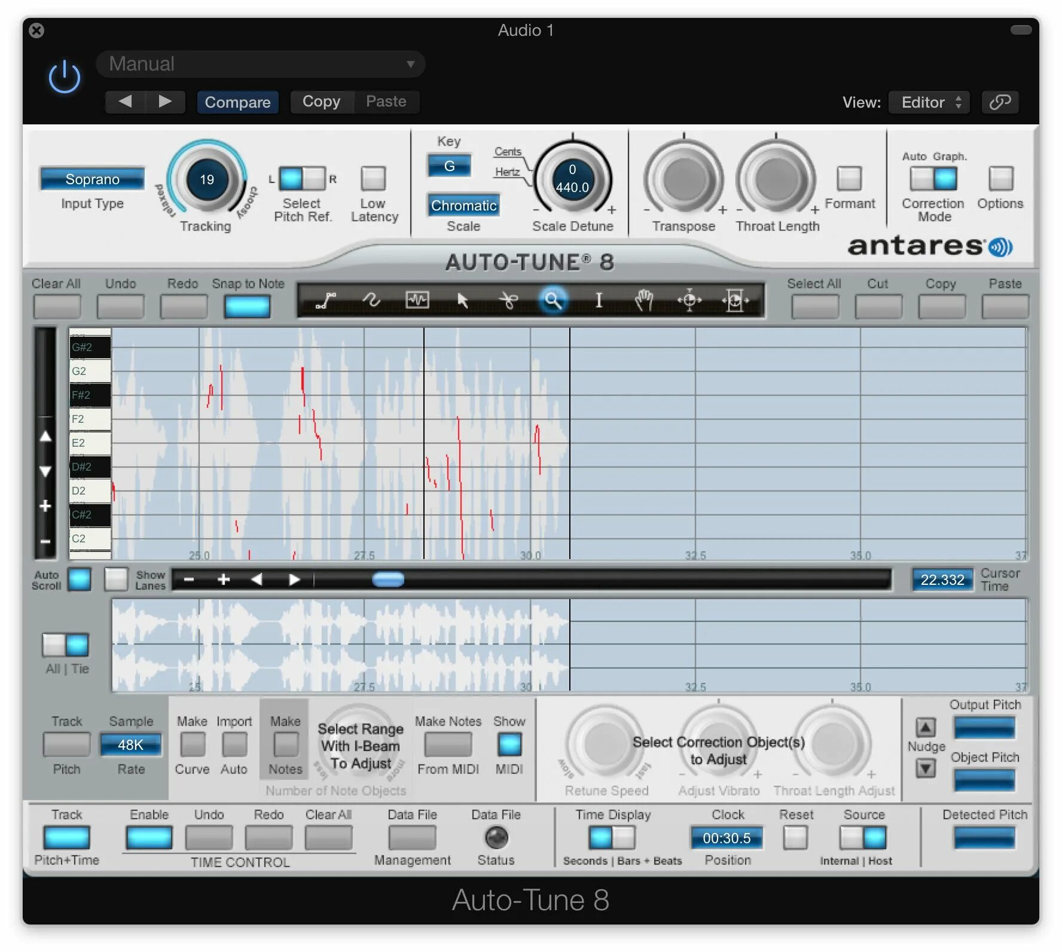Click the Clock Position field showing 00:30.5
The height and width of the screenshot is (952, 1062).
pyautogui.click(x=727, y=838)
